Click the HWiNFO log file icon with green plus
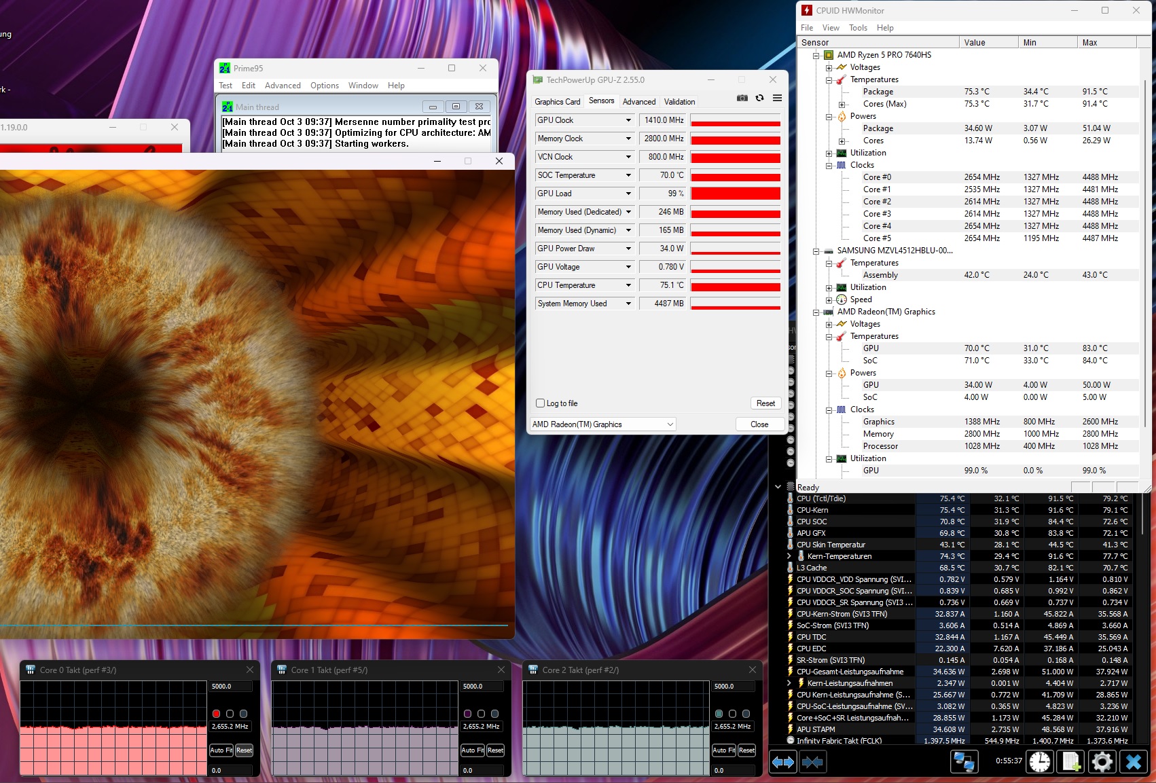The image size is (1156, 783). pyautogui.click(x=1071, y=762)
